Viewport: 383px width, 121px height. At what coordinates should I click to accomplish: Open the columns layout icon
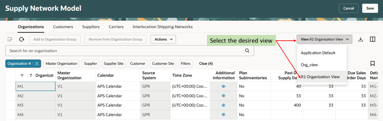[373, 40]
